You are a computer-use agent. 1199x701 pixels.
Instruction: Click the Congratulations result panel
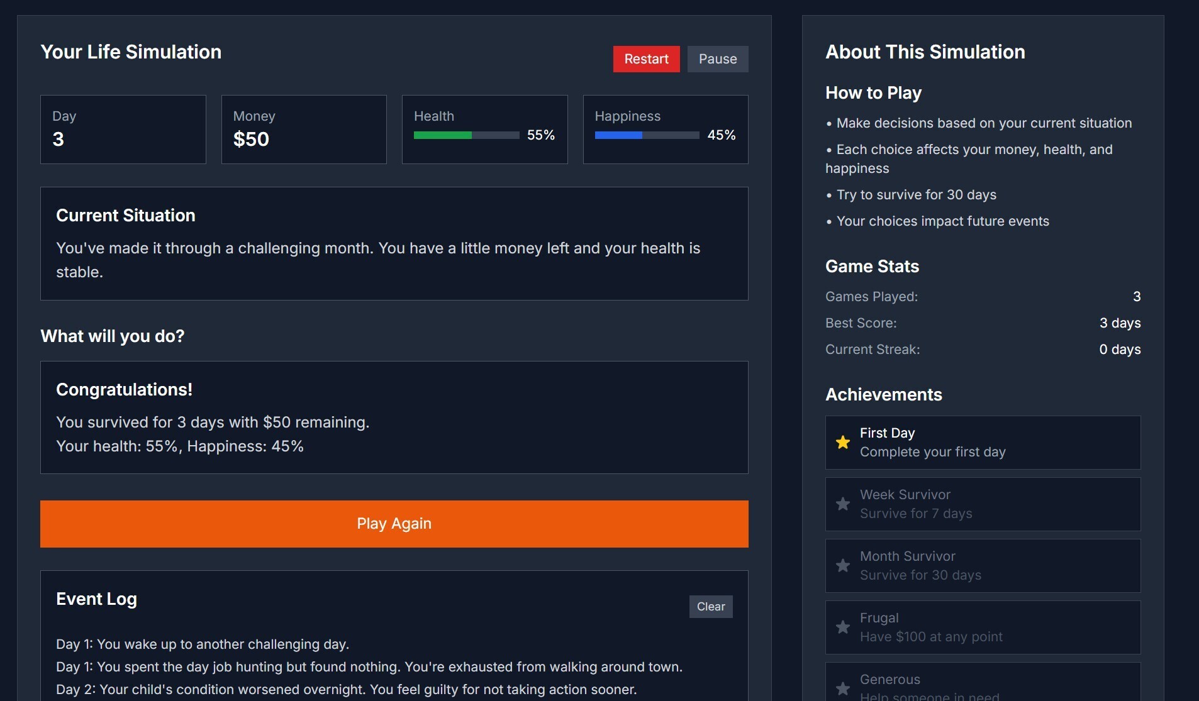[394, 417]
